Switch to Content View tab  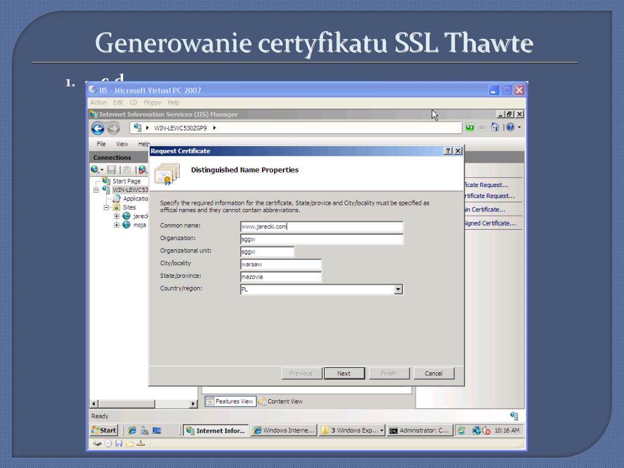tap(280, 401)
